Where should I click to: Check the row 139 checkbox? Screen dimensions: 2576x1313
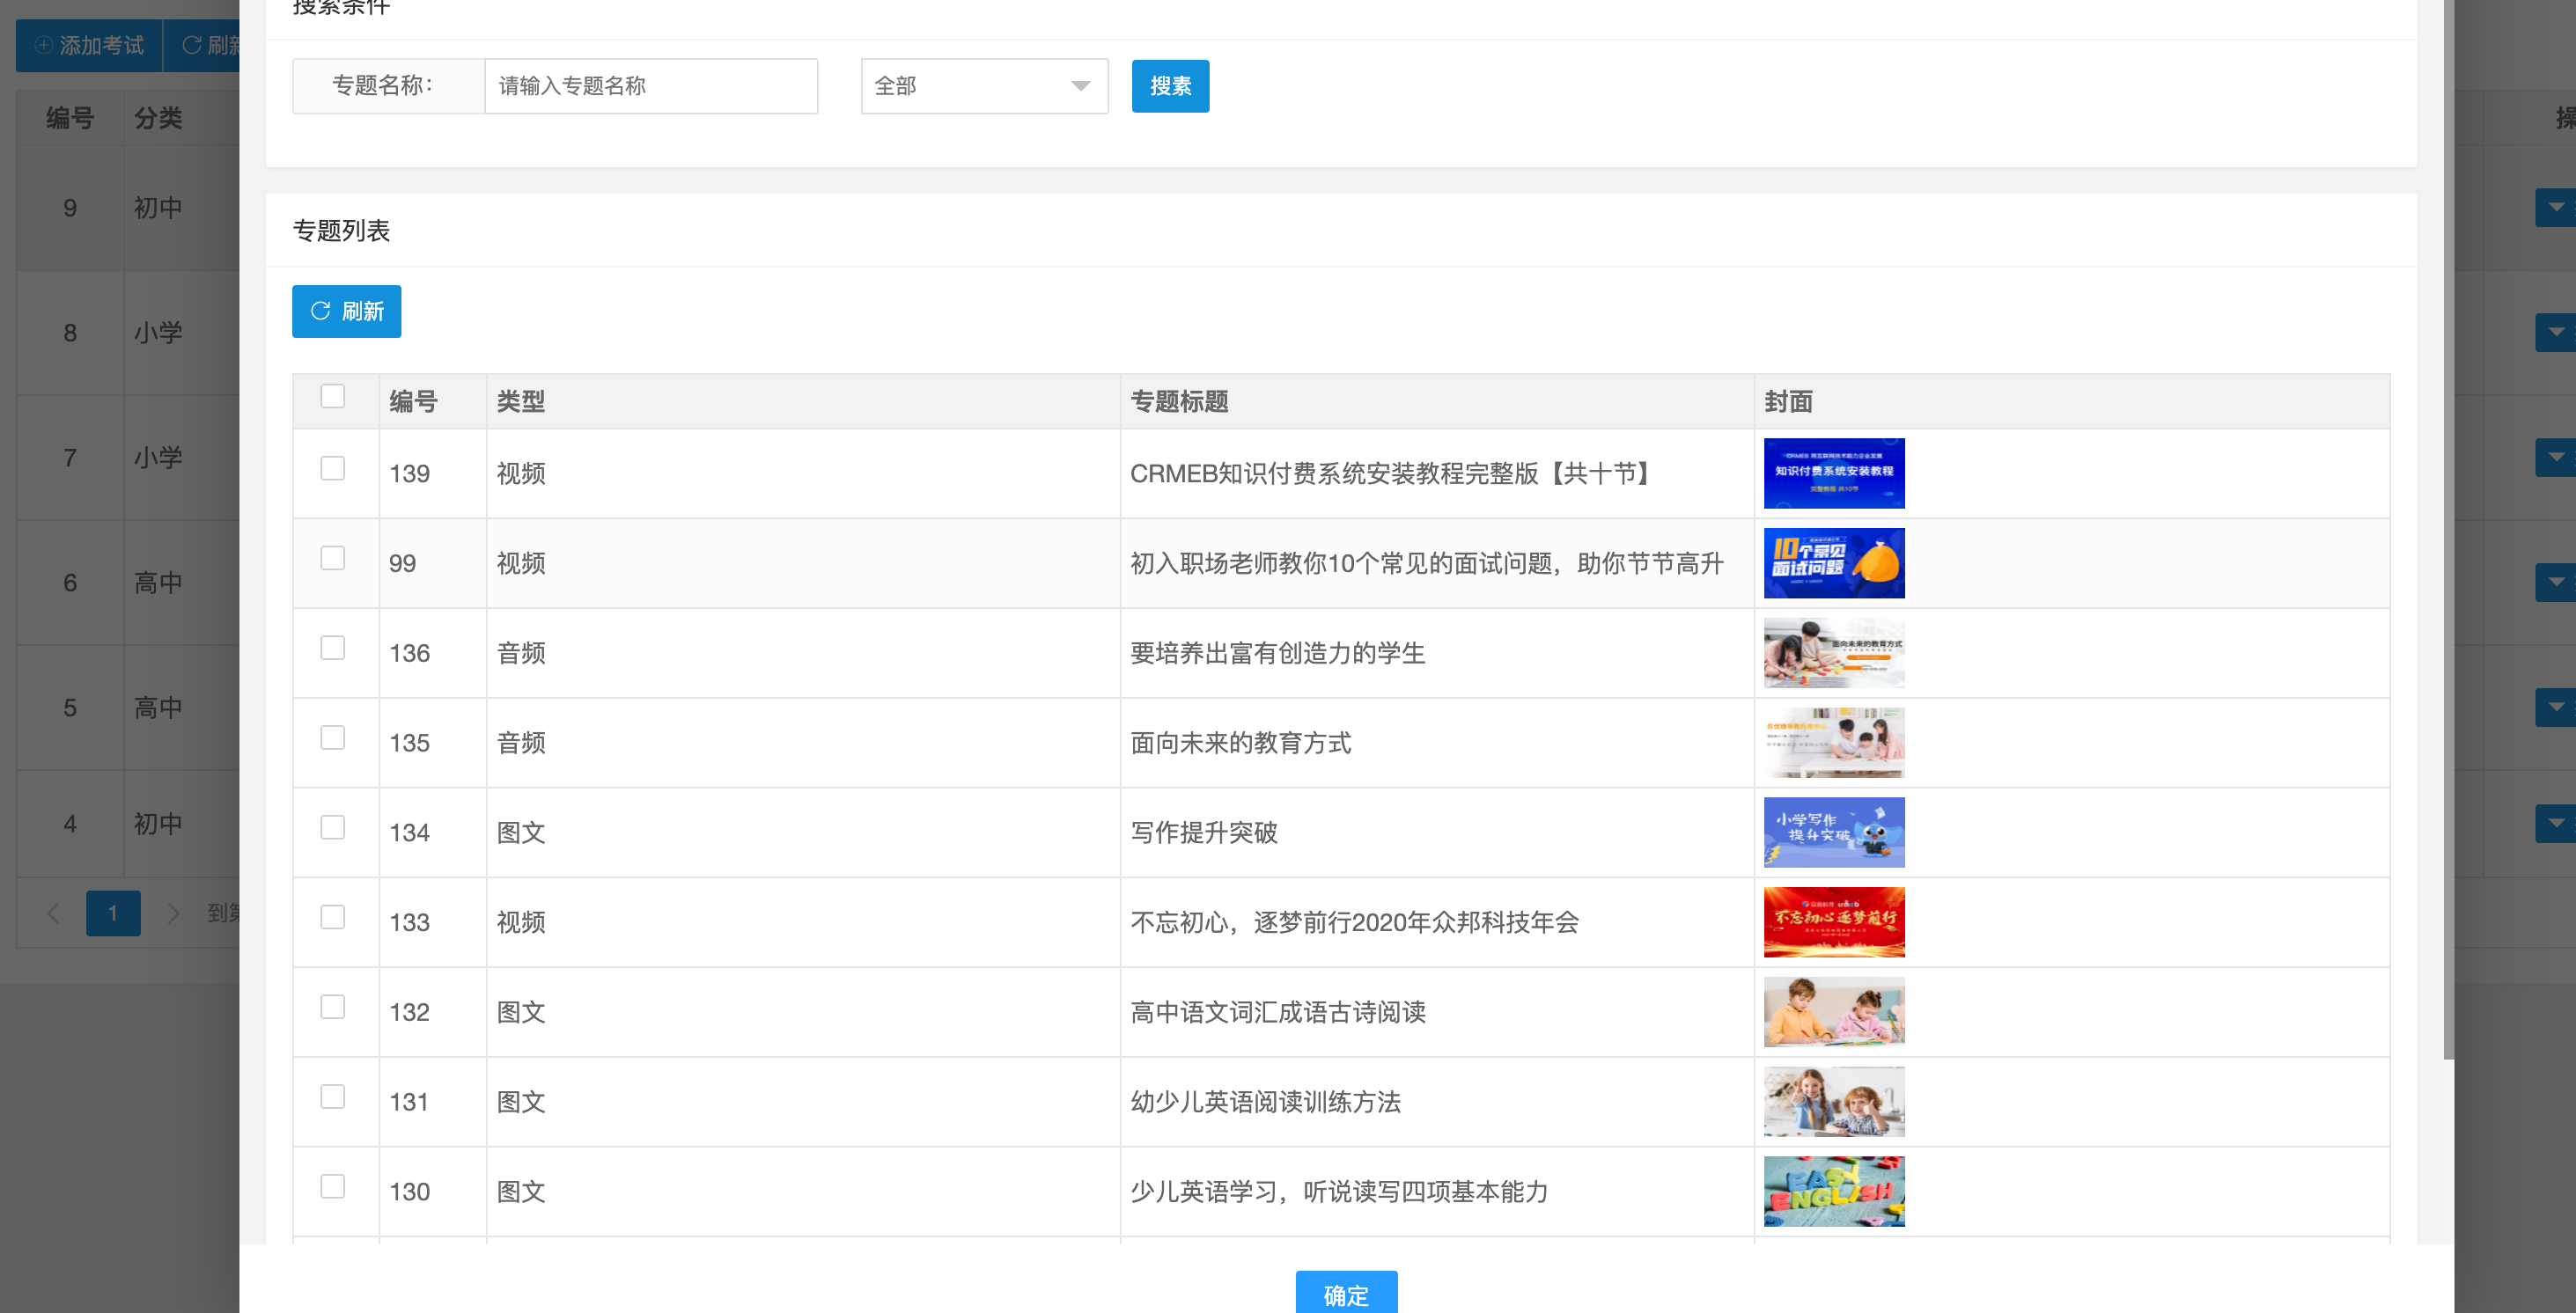[x=333, y=467]
